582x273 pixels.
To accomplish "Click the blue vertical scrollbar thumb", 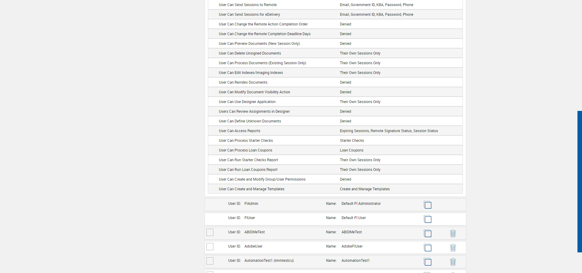I will (580, 181).
